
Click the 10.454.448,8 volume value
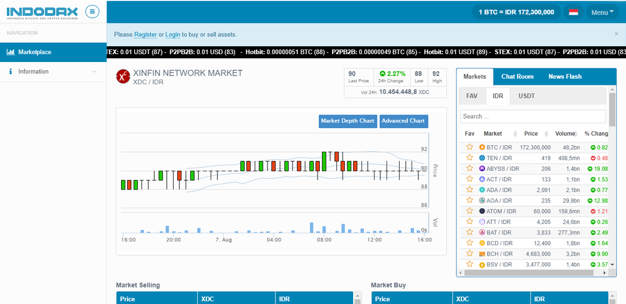(398, 92)
